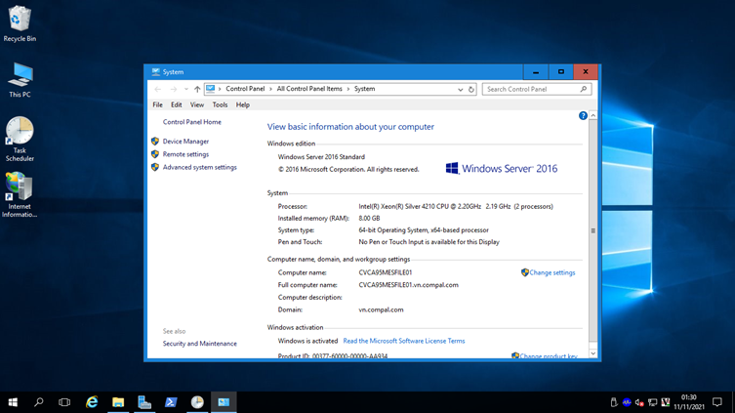Image resolution: width=735 pixels, height=413 pixels.
Task: Click the vertical scrollbar thumb
Action: (592, 230)
